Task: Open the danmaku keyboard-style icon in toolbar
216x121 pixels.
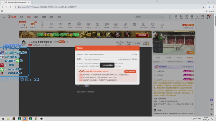Action: 107,25
